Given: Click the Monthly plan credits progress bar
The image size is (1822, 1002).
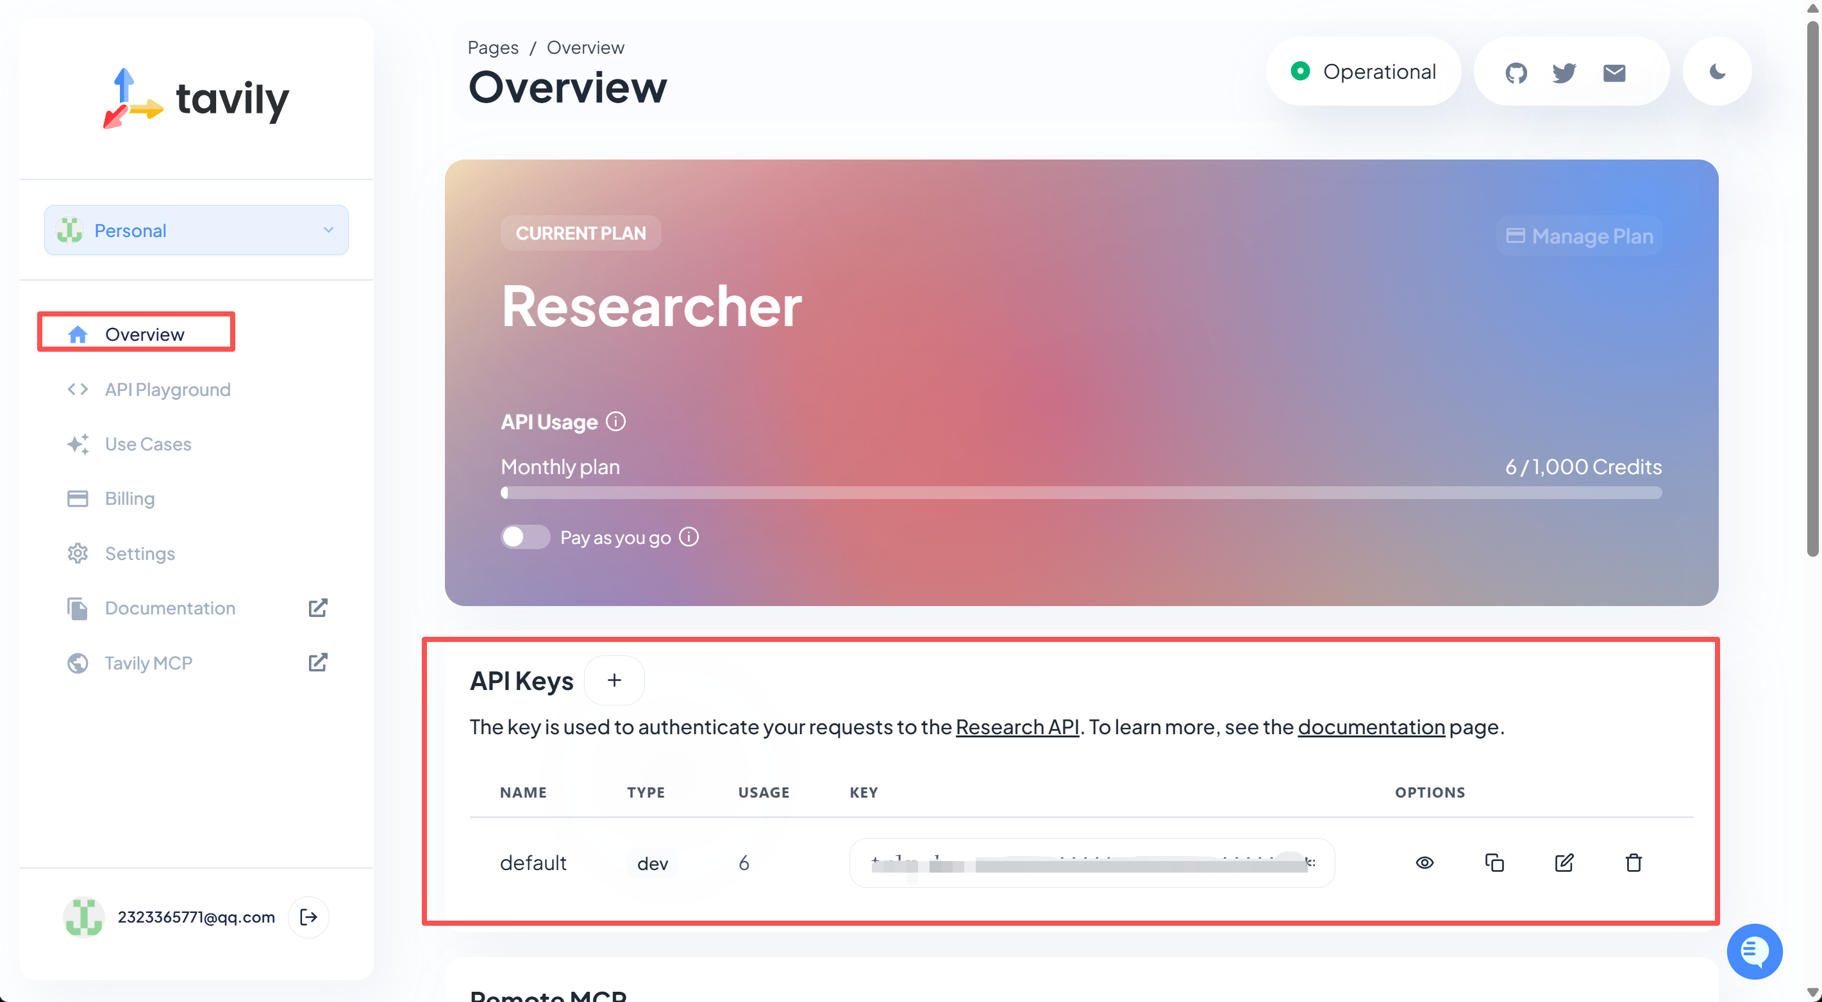Looking at the screenshot, I should click(x=1081, y=493).
